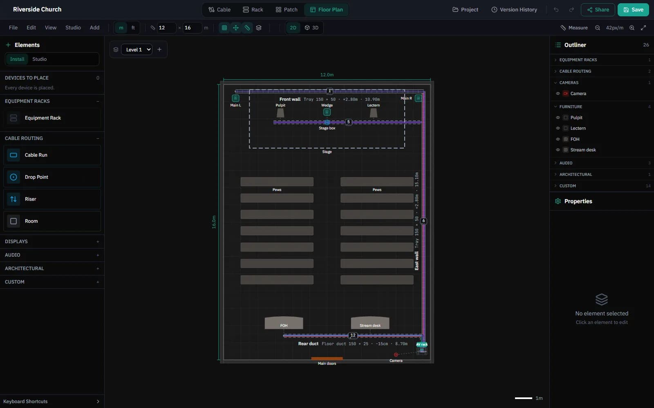Select the Drop Point tool
This screenshot has height=408, width=654.
point(52,177)
